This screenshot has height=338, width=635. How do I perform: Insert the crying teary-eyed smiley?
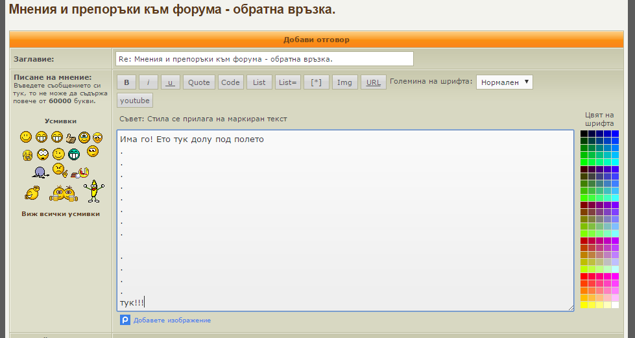pos(84,138)
